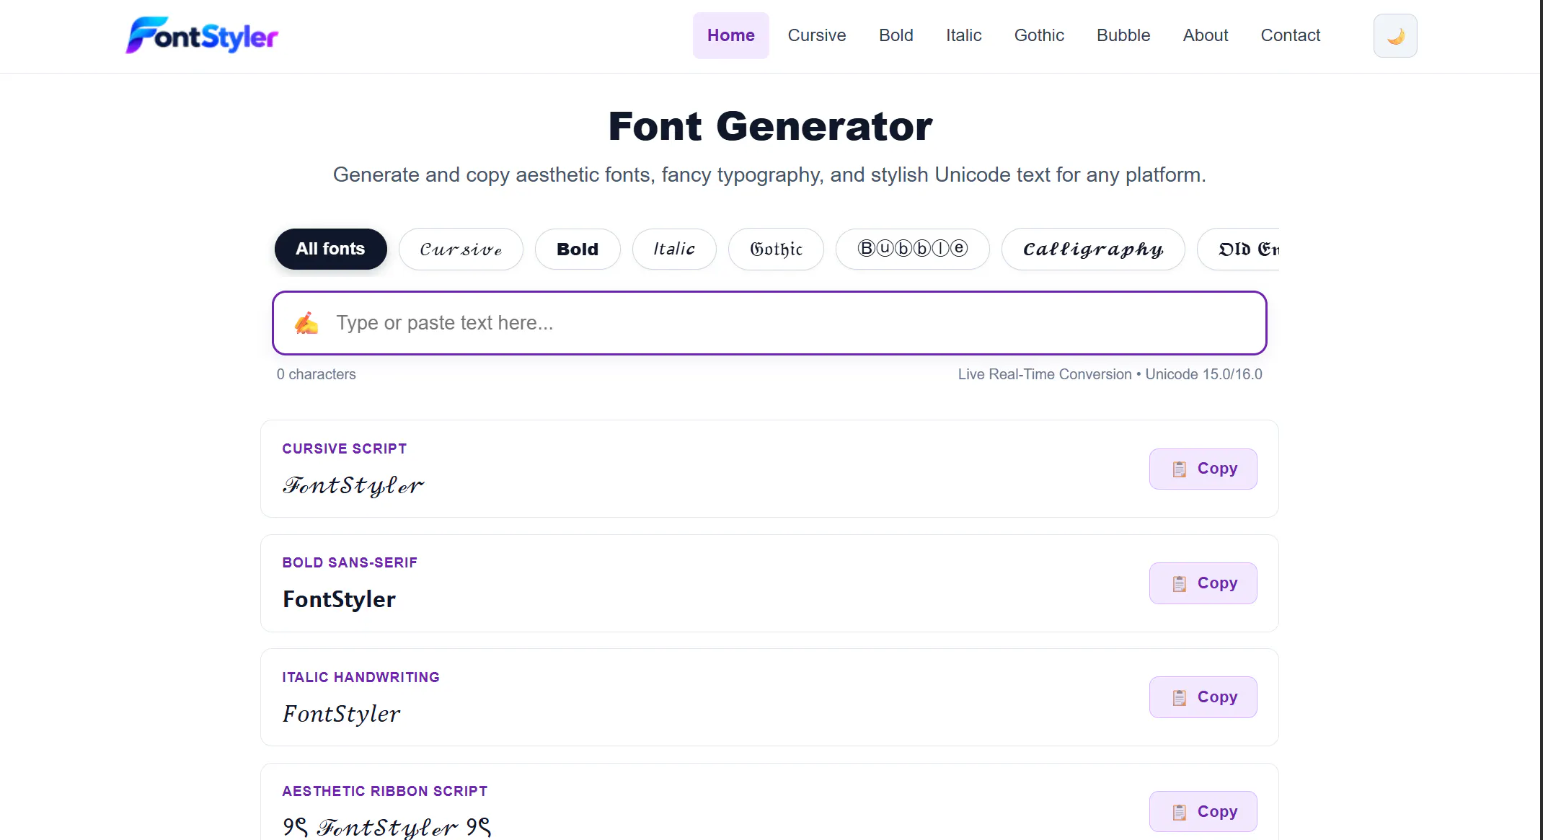Open the Italic nav link
The height and width of the screenshot is (840, 1543).
(963, 35)
